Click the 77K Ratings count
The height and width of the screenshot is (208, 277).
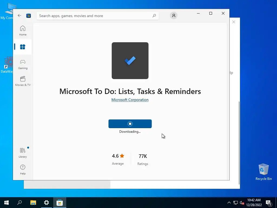143,160
